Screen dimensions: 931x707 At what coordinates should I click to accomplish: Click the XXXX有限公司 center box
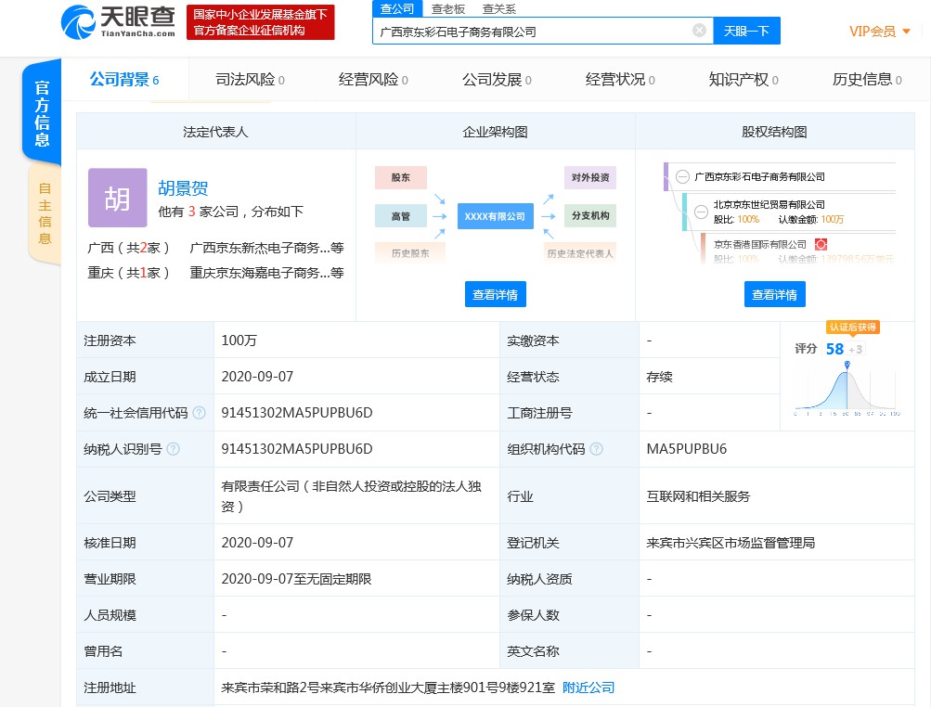[495, 216]
